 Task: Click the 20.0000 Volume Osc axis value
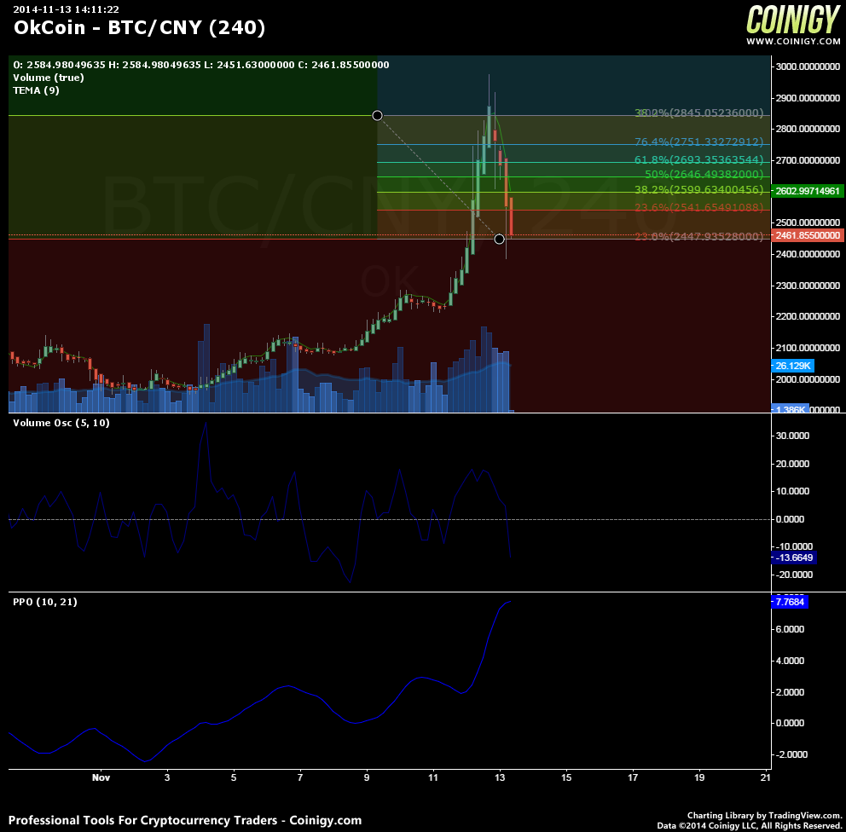[x=792, y=464]
